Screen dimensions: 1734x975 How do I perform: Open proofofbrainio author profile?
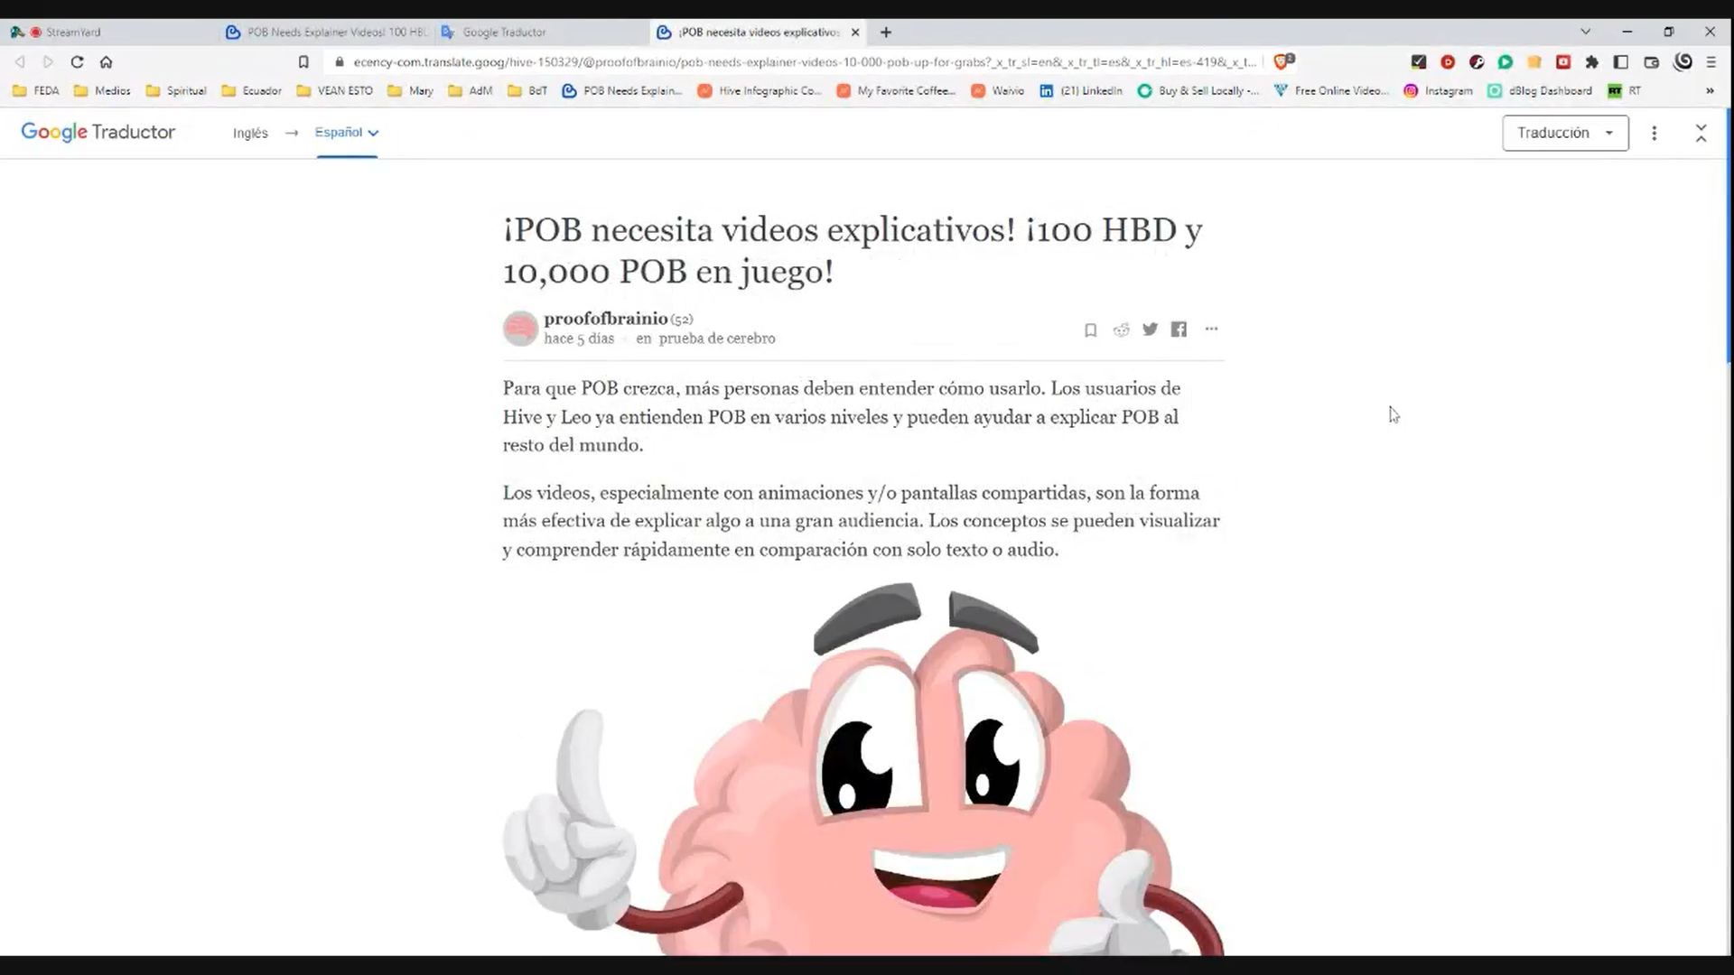(x=606, y=319)
